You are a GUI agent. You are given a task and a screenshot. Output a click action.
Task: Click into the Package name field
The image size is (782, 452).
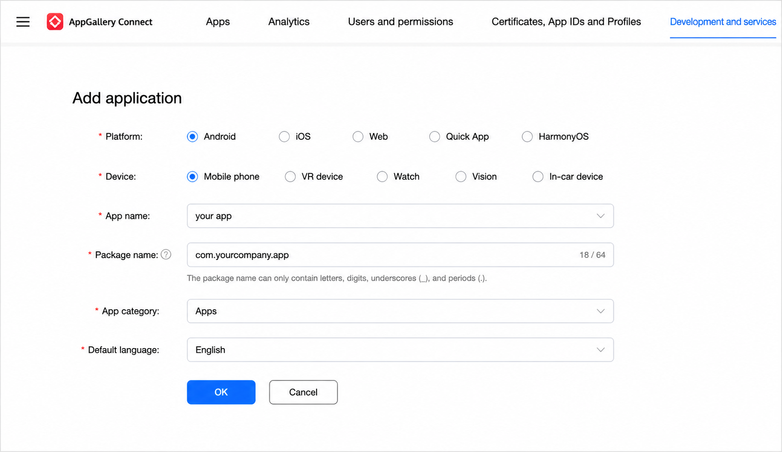pos(400,255)
